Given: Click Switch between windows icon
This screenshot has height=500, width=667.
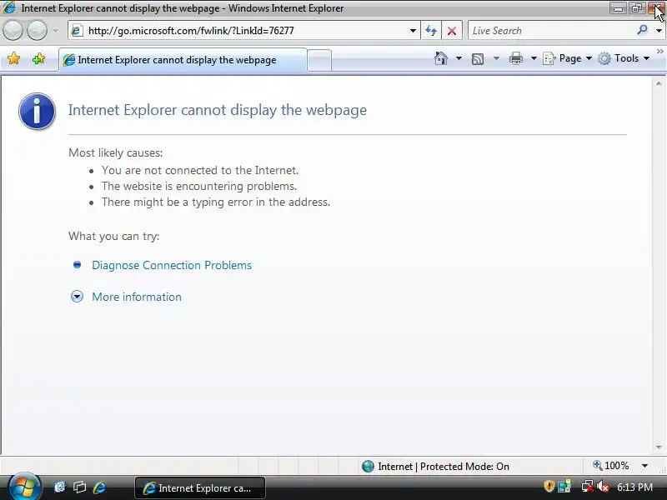Looking at the screenshot, I should coord(79,487).
